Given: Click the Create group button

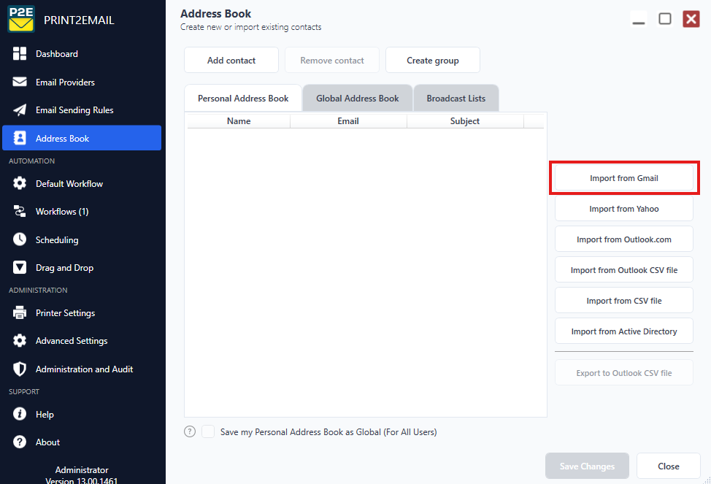Looking at the screenshot, I should [x=433, y=60].
